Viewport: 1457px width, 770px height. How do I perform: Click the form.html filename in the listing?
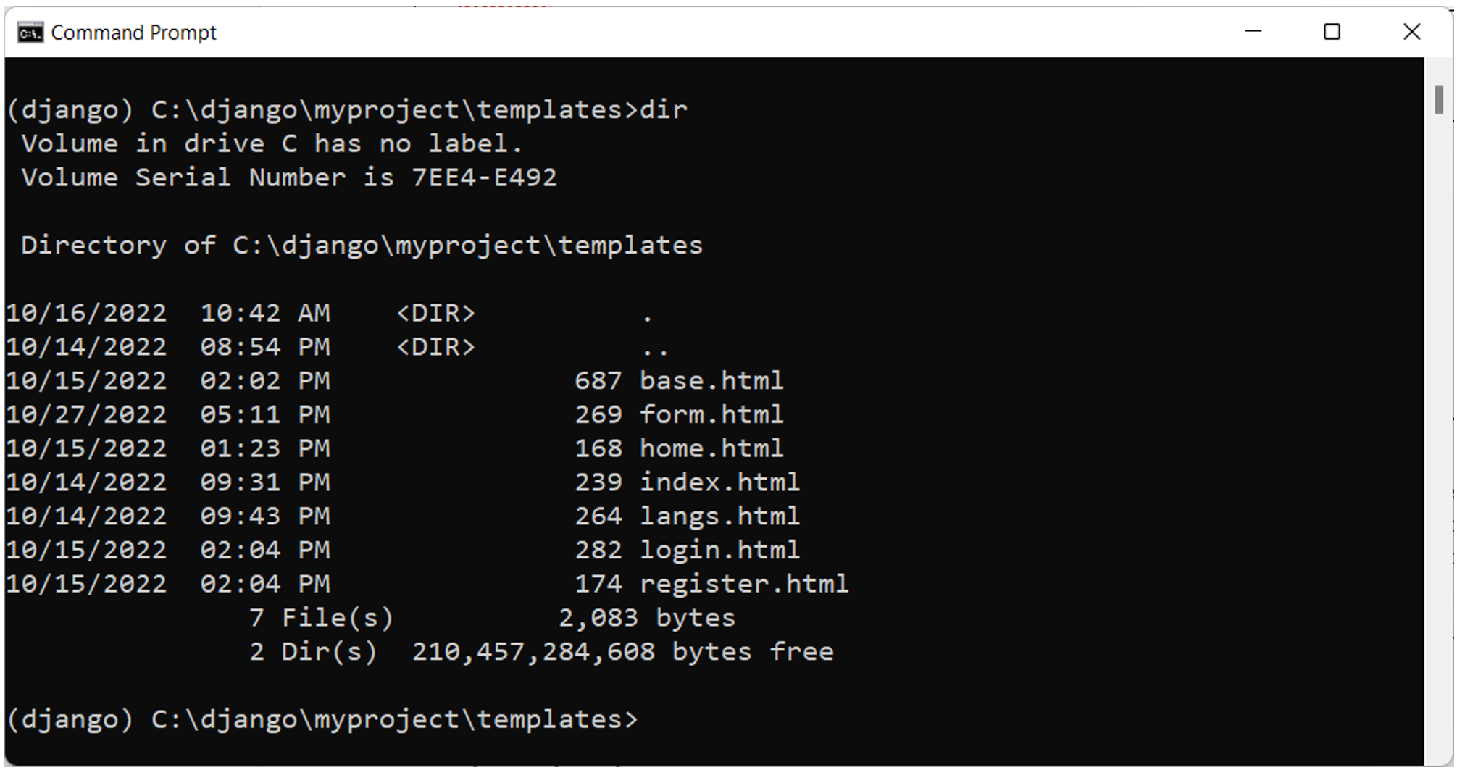pyautogui.click(x=711, y=415)
